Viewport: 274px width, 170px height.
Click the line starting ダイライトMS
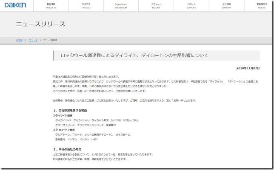point(97,120)
